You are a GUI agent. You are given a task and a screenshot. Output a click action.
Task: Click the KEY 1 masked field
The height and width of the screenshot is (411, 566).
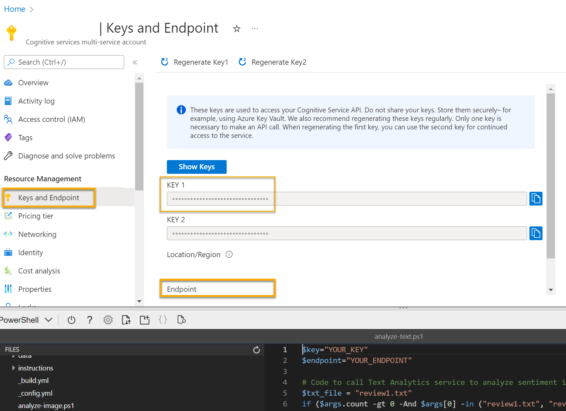347,199
